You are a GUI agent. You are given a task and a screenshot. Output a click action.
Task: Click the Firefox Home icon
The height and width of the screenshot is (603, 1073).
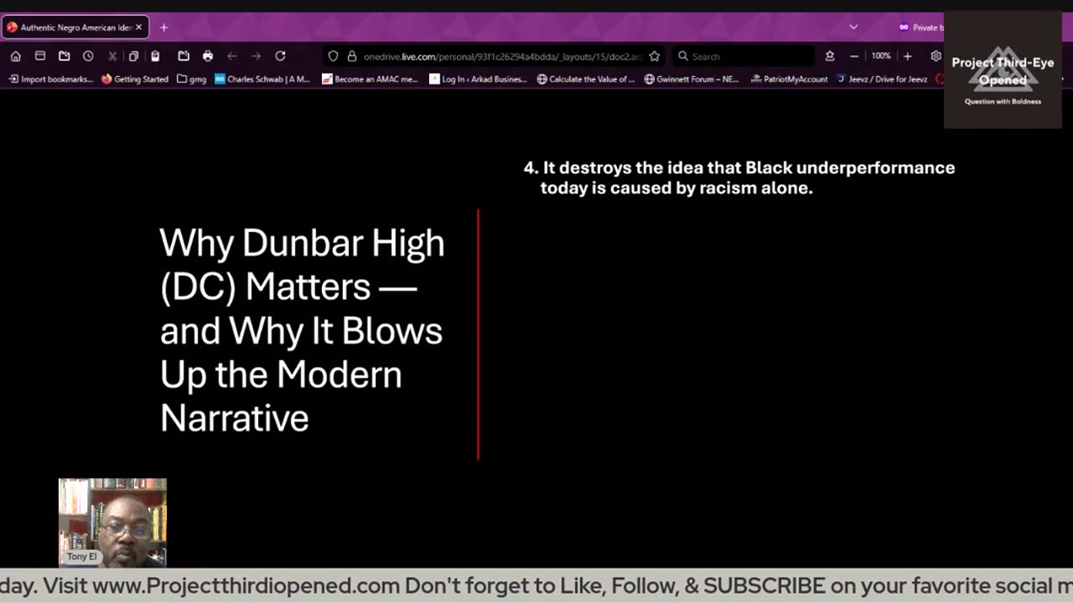pos(15,56)
